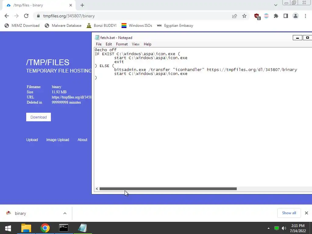Open Notepad Format menu
The height and width of the screenshot is (234, 312).
point(122,44)
